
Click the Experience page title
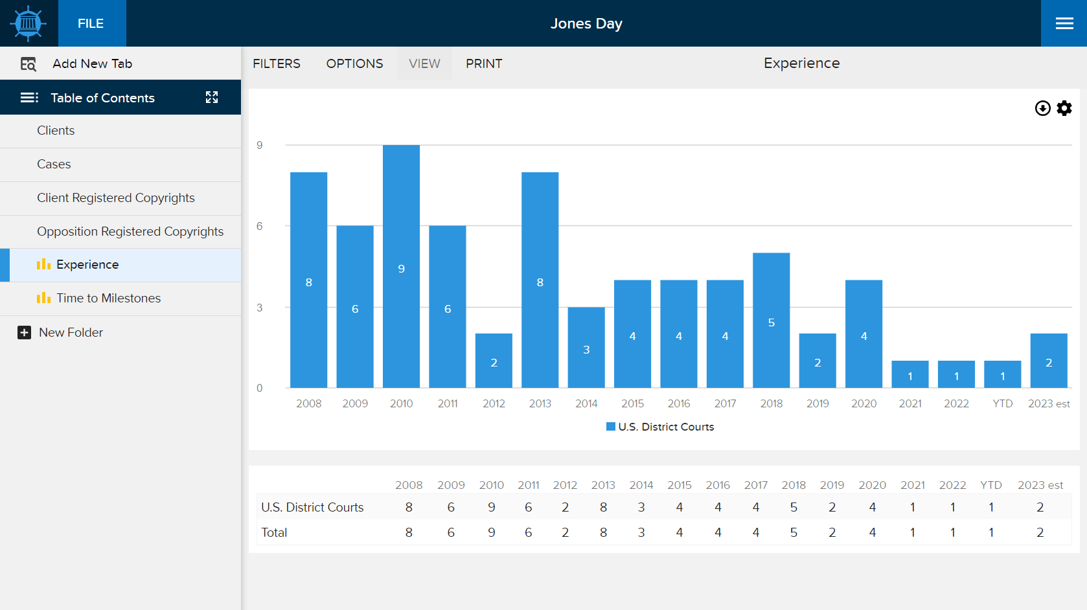point(801,63)
